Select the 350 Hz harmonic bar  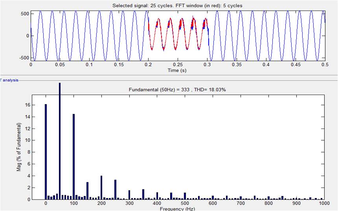143,194
